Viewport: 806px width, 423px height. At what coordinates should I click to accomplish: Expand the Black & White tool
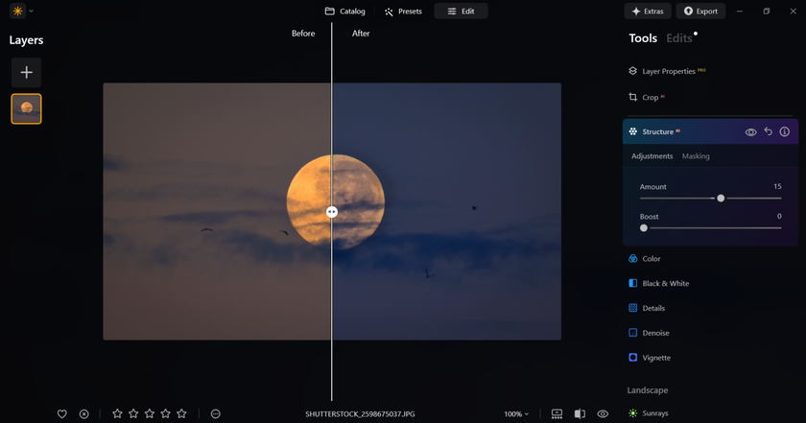[x=659, y=283]
